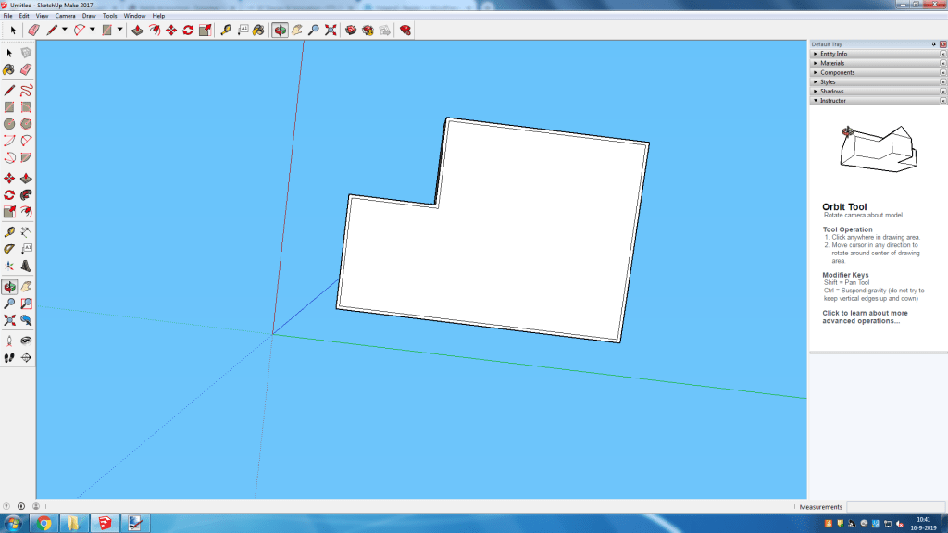Open the Window menu
The width and height of the screenshot is (948, 533).
134,16
